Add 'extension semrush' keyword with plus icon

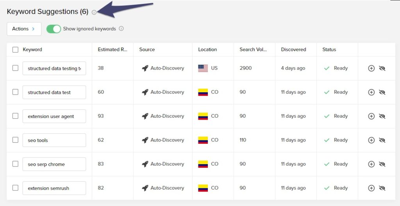coord(371,188)
